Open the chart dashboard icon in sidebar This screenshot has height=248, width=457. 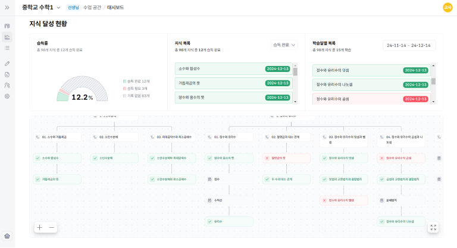click(x=7, y=37)
